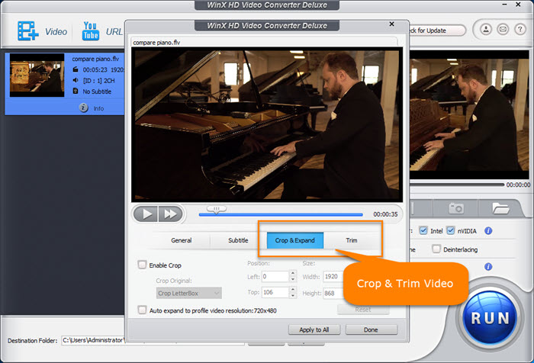
Task: Play the video in the edit dialog
Action: [x=146, y=214]
